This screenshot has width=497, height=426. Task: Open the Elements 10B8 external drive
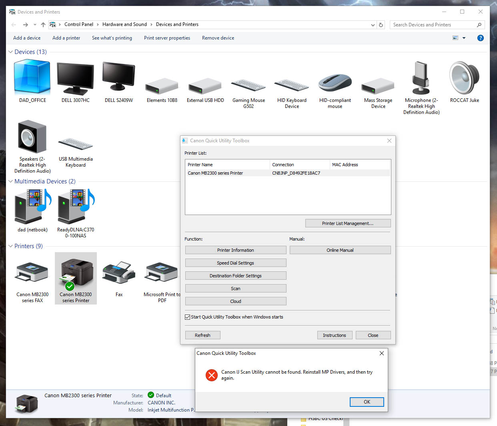point(162,85)
